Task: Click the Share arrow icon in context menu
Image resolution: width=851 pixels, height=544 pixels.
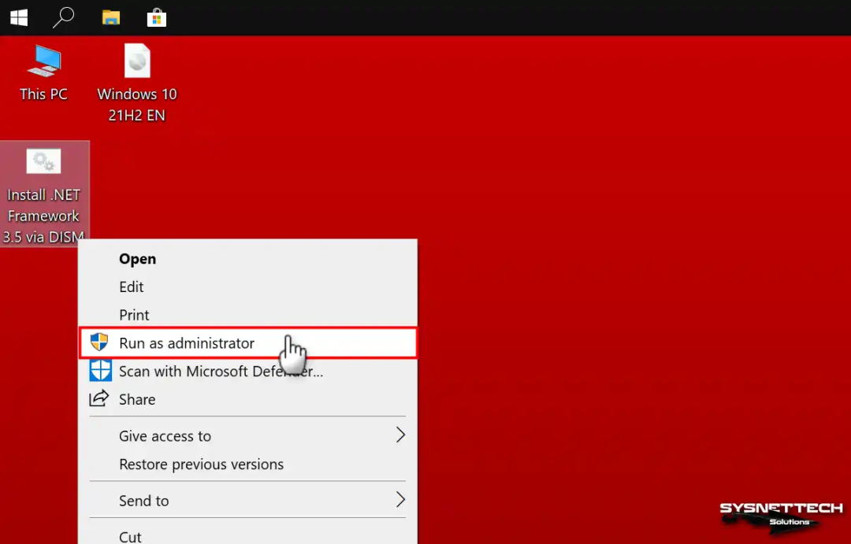Action: coord(99,399)
